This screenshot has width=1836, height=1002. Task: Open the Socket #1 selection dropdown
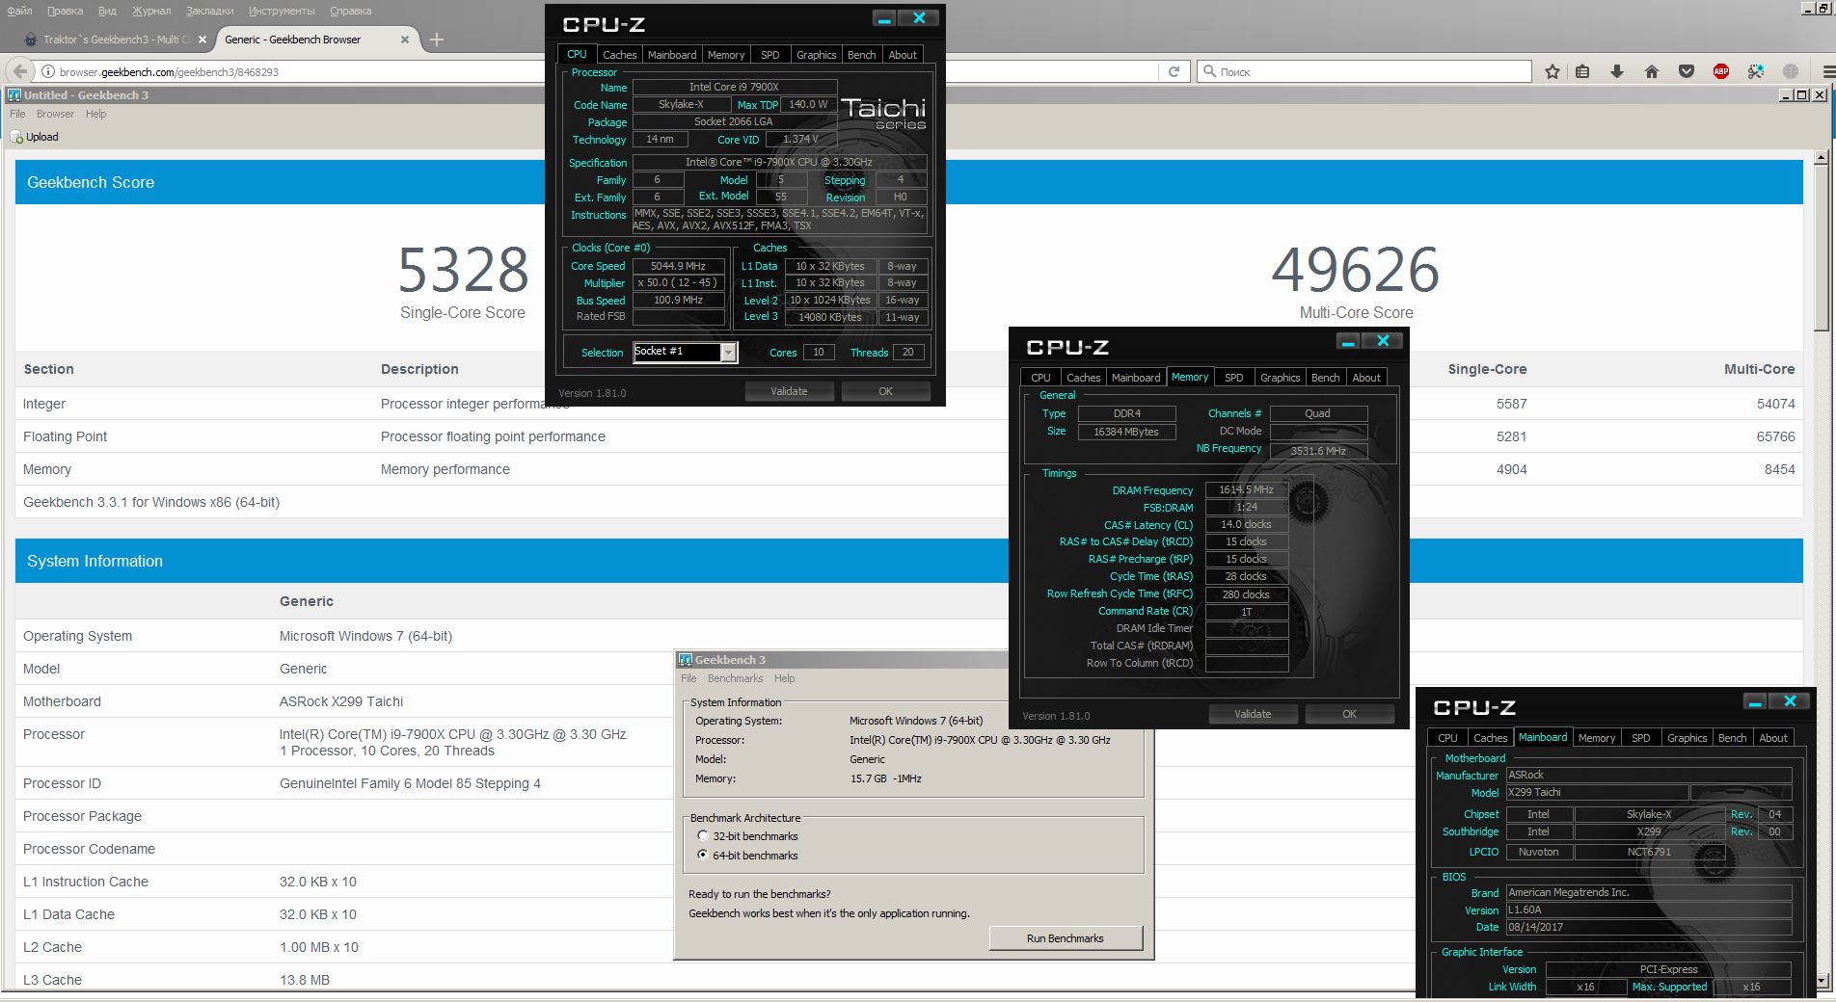(728, 353)
